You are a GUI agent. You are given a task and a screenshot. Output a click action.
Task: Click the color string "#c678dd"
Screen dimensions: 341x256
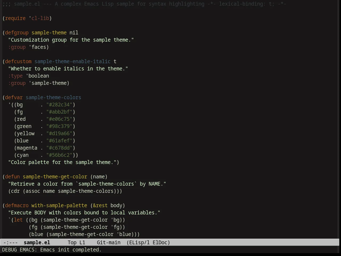click(59, 148)
